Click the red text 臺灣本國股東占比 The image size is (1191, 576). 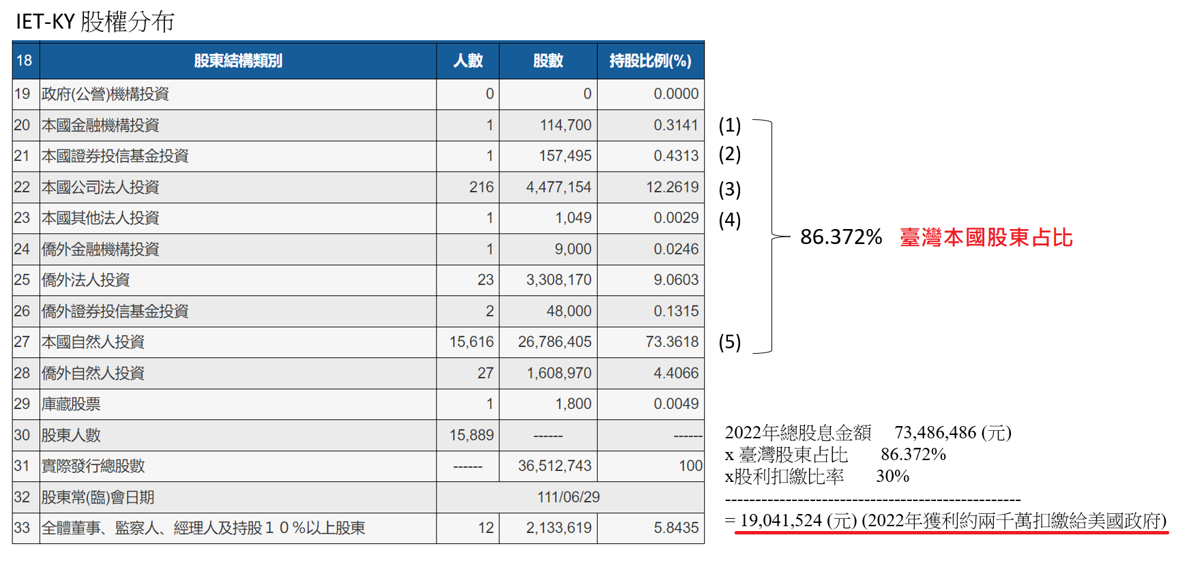tap(986, 237)
